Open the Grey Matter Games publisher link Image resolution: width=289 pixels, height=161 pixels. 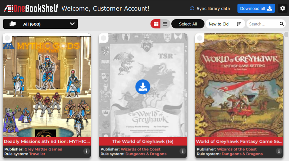coord(43,149)
